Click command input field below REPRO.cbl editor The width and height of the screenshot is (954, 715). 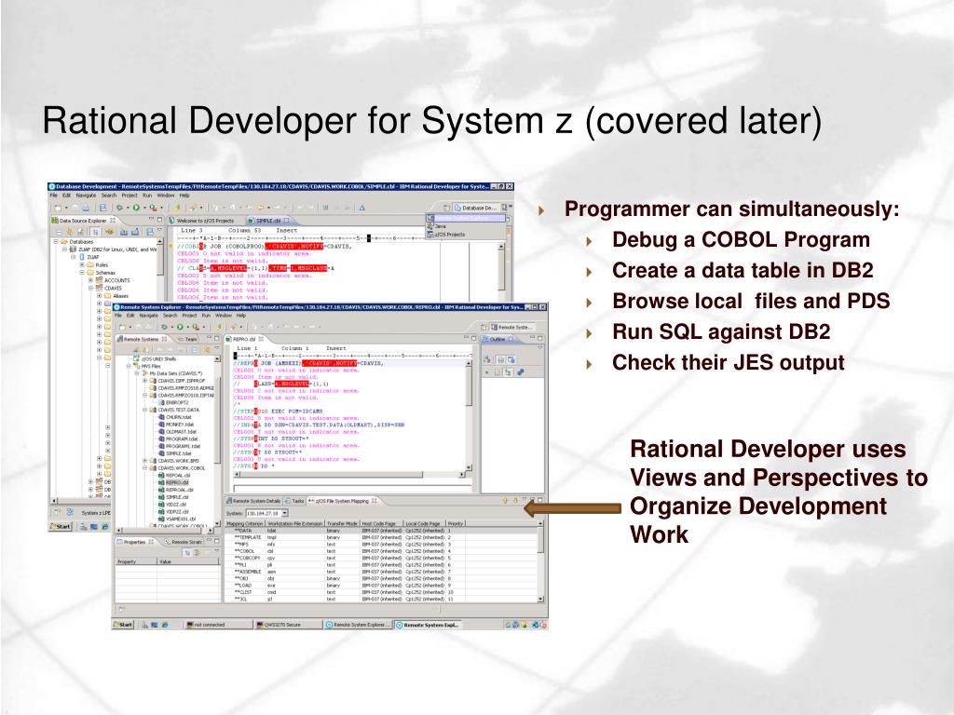[353, 488]
